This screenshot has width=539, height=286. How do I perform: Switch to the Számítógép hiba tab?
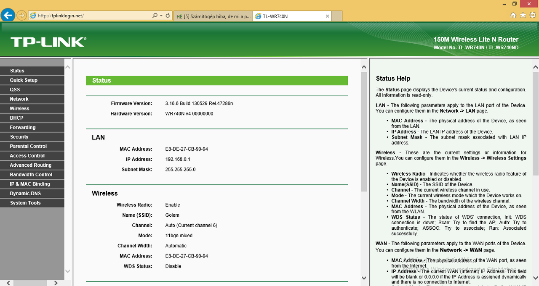pos(213,16)
